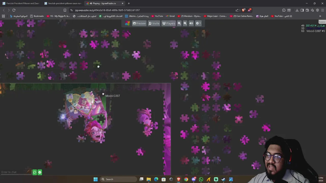Screen dimensions: 326x183
Task: Open File Explorer from the taskbar
Action: tap(149, 179)
